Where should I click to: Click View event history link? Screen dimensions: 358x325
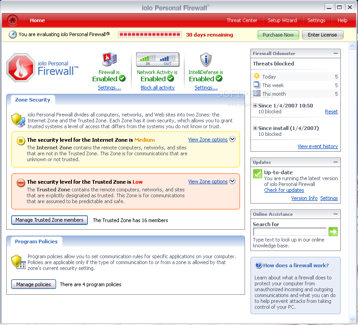click(318, 146)
